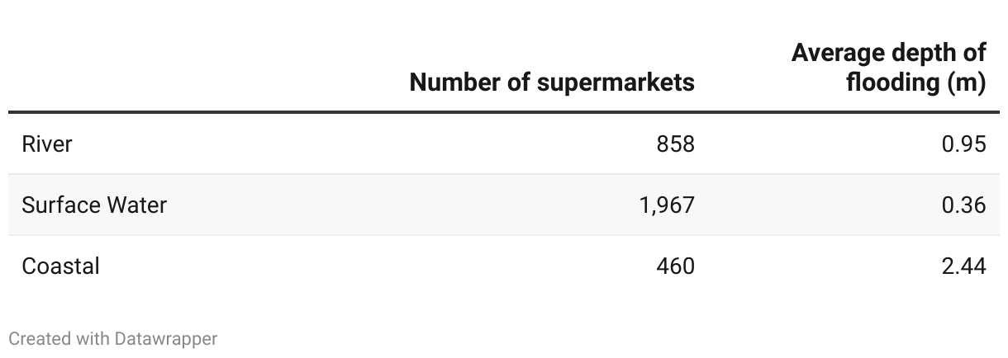Click the 460 supermarkets value
The height and width of the screenshot is (358, 1008).
[x=676, y=266]
